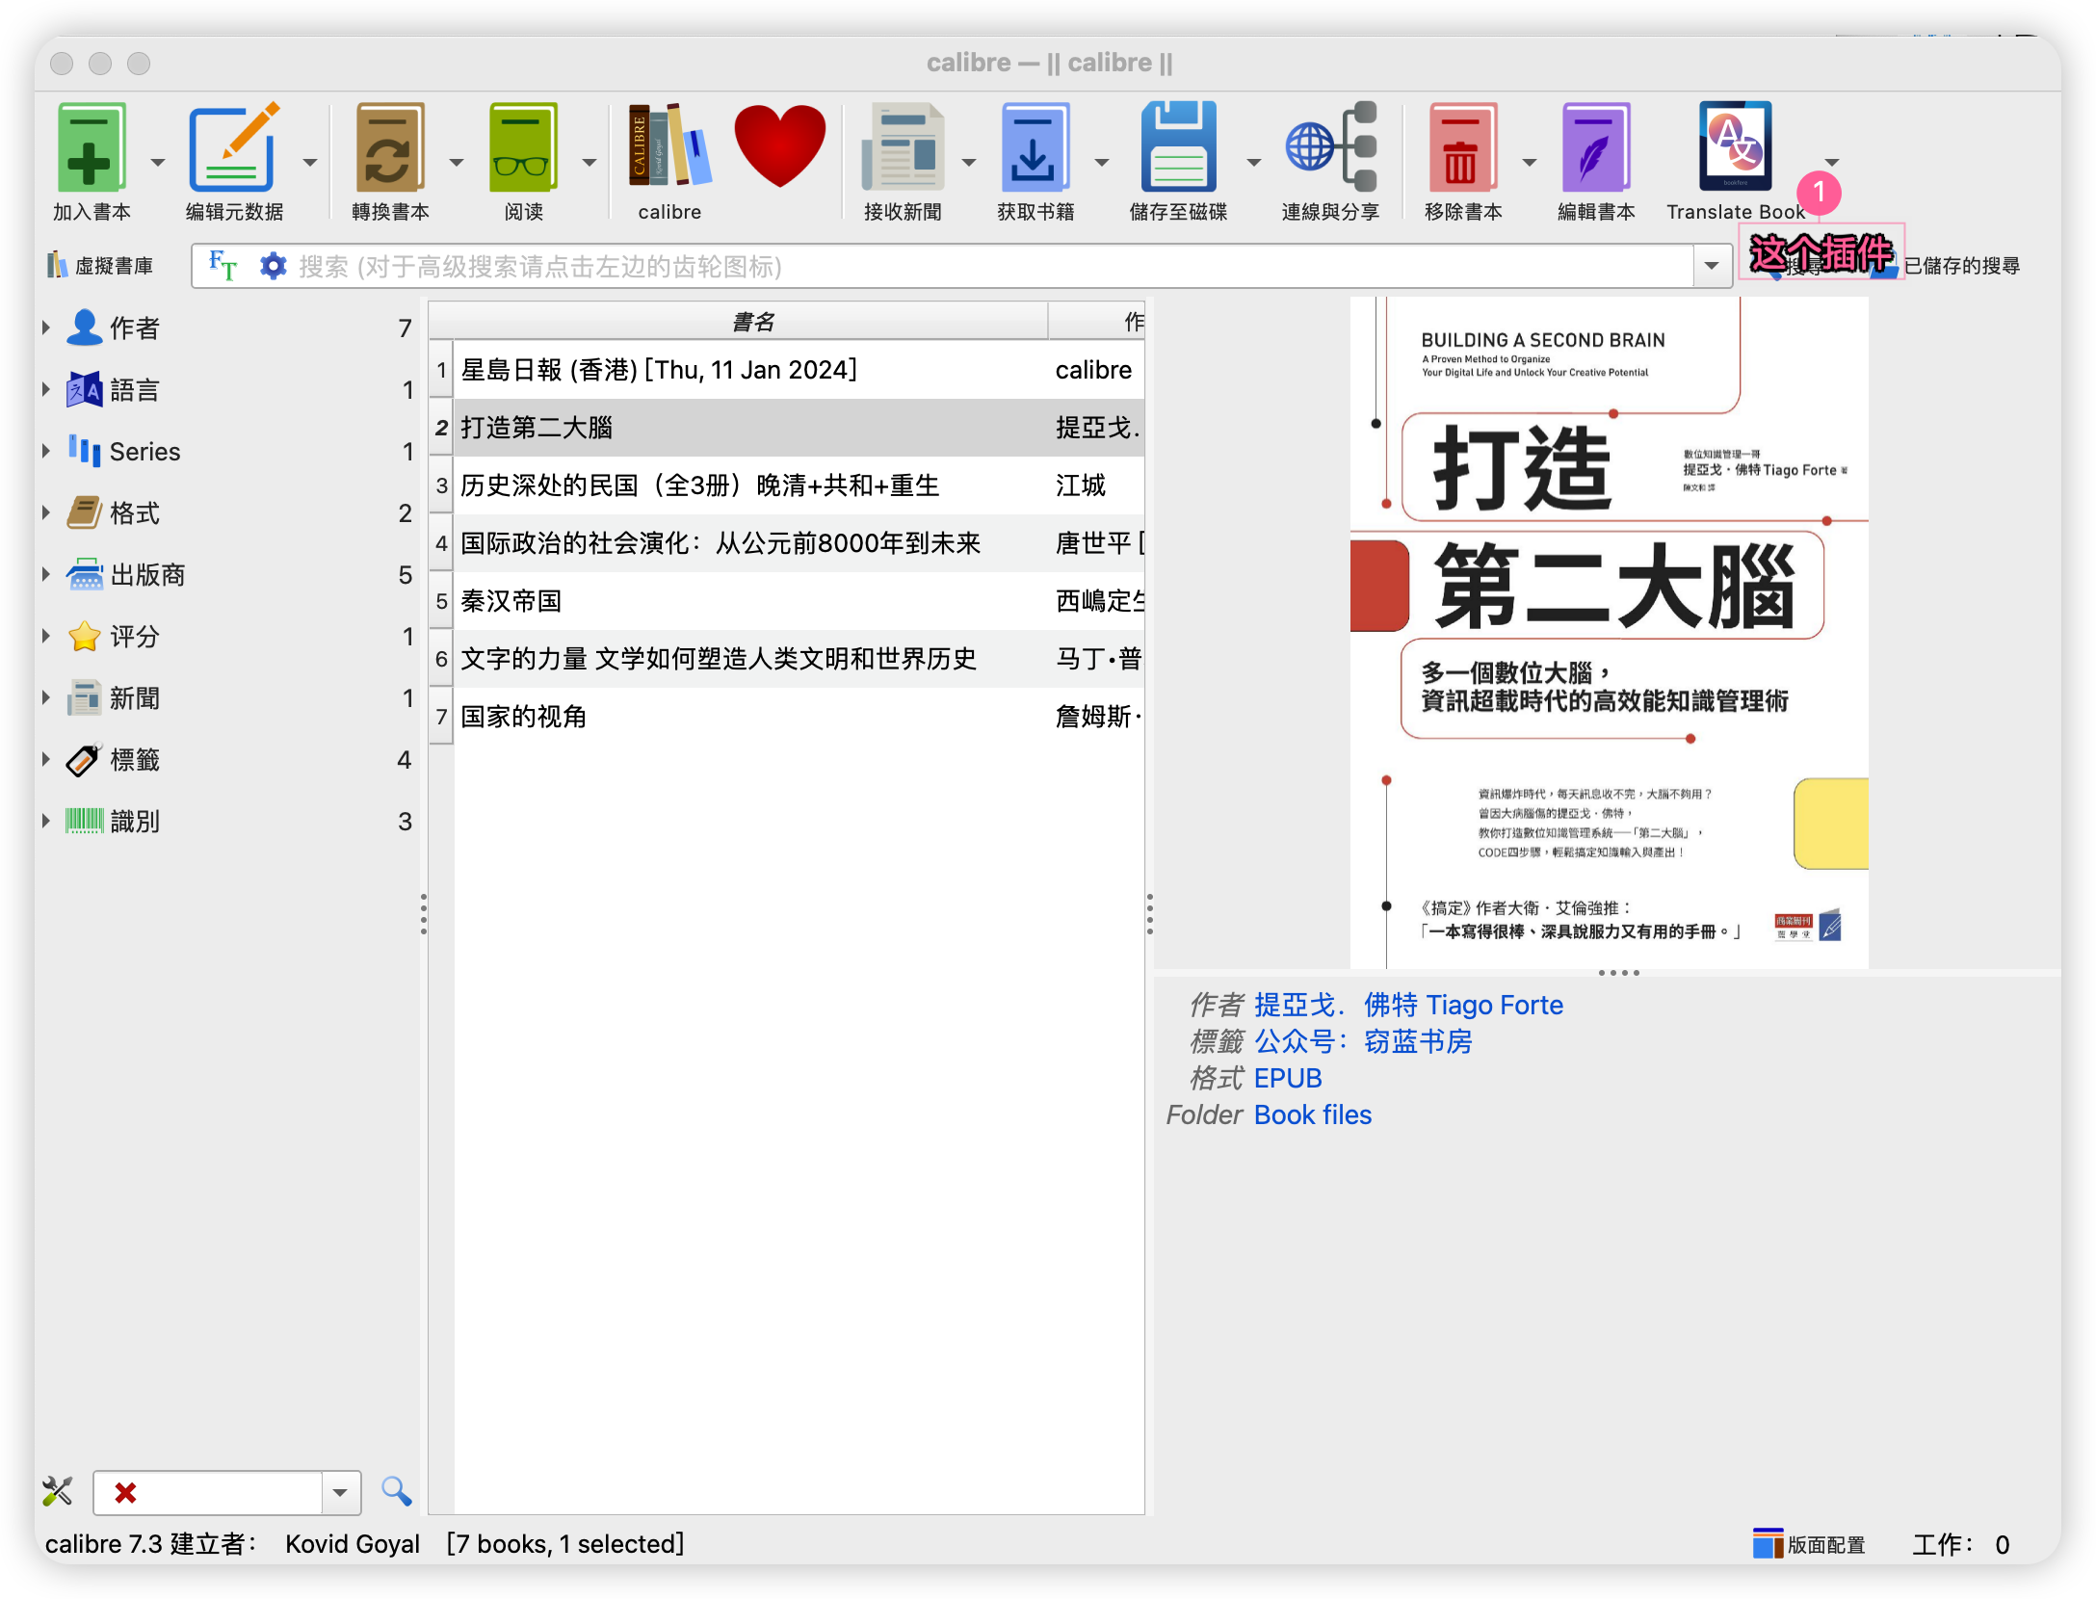Open Save to disk dropdown arrow

pyautogui.click(x=1254, y=162)
